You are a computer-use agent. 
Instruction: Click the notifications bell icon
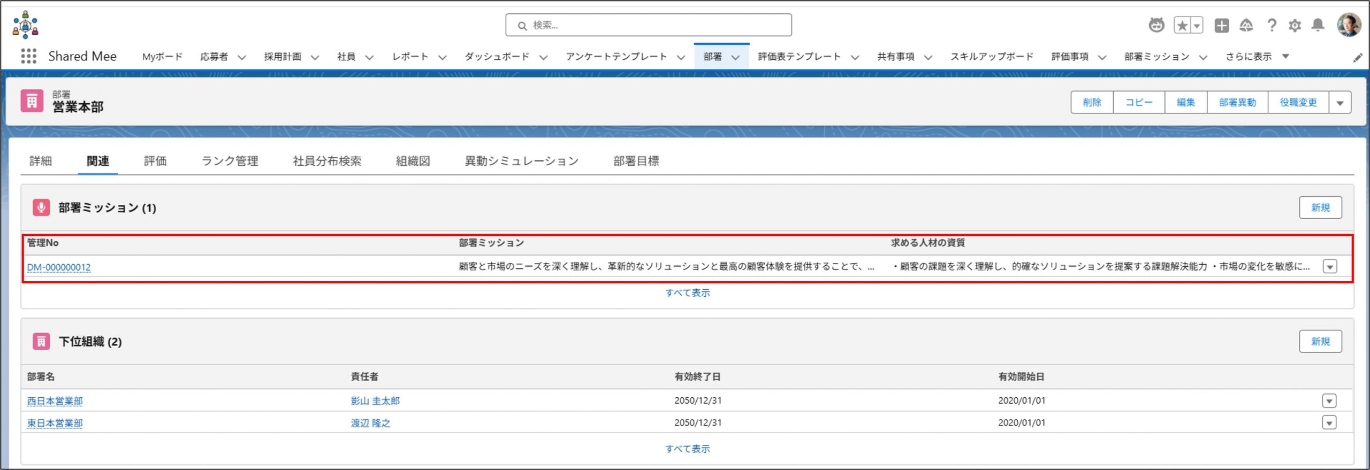click(x=1318, y=25)
